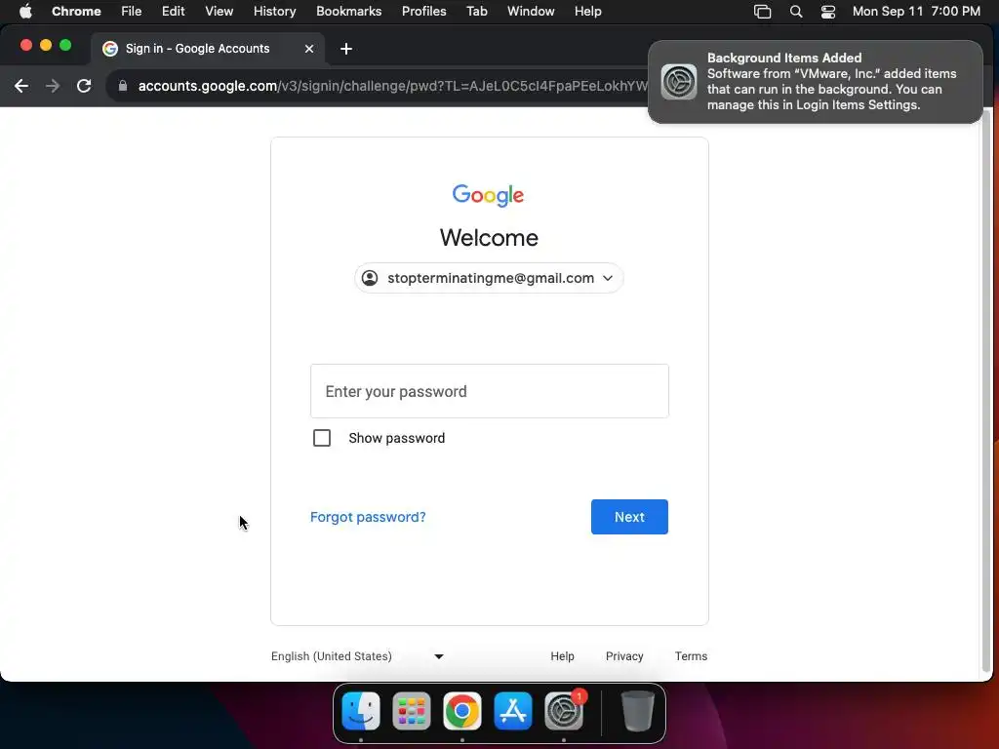999x749 pixels.
Task: Open System Settings from the Dock
Action: pos(564,711)
